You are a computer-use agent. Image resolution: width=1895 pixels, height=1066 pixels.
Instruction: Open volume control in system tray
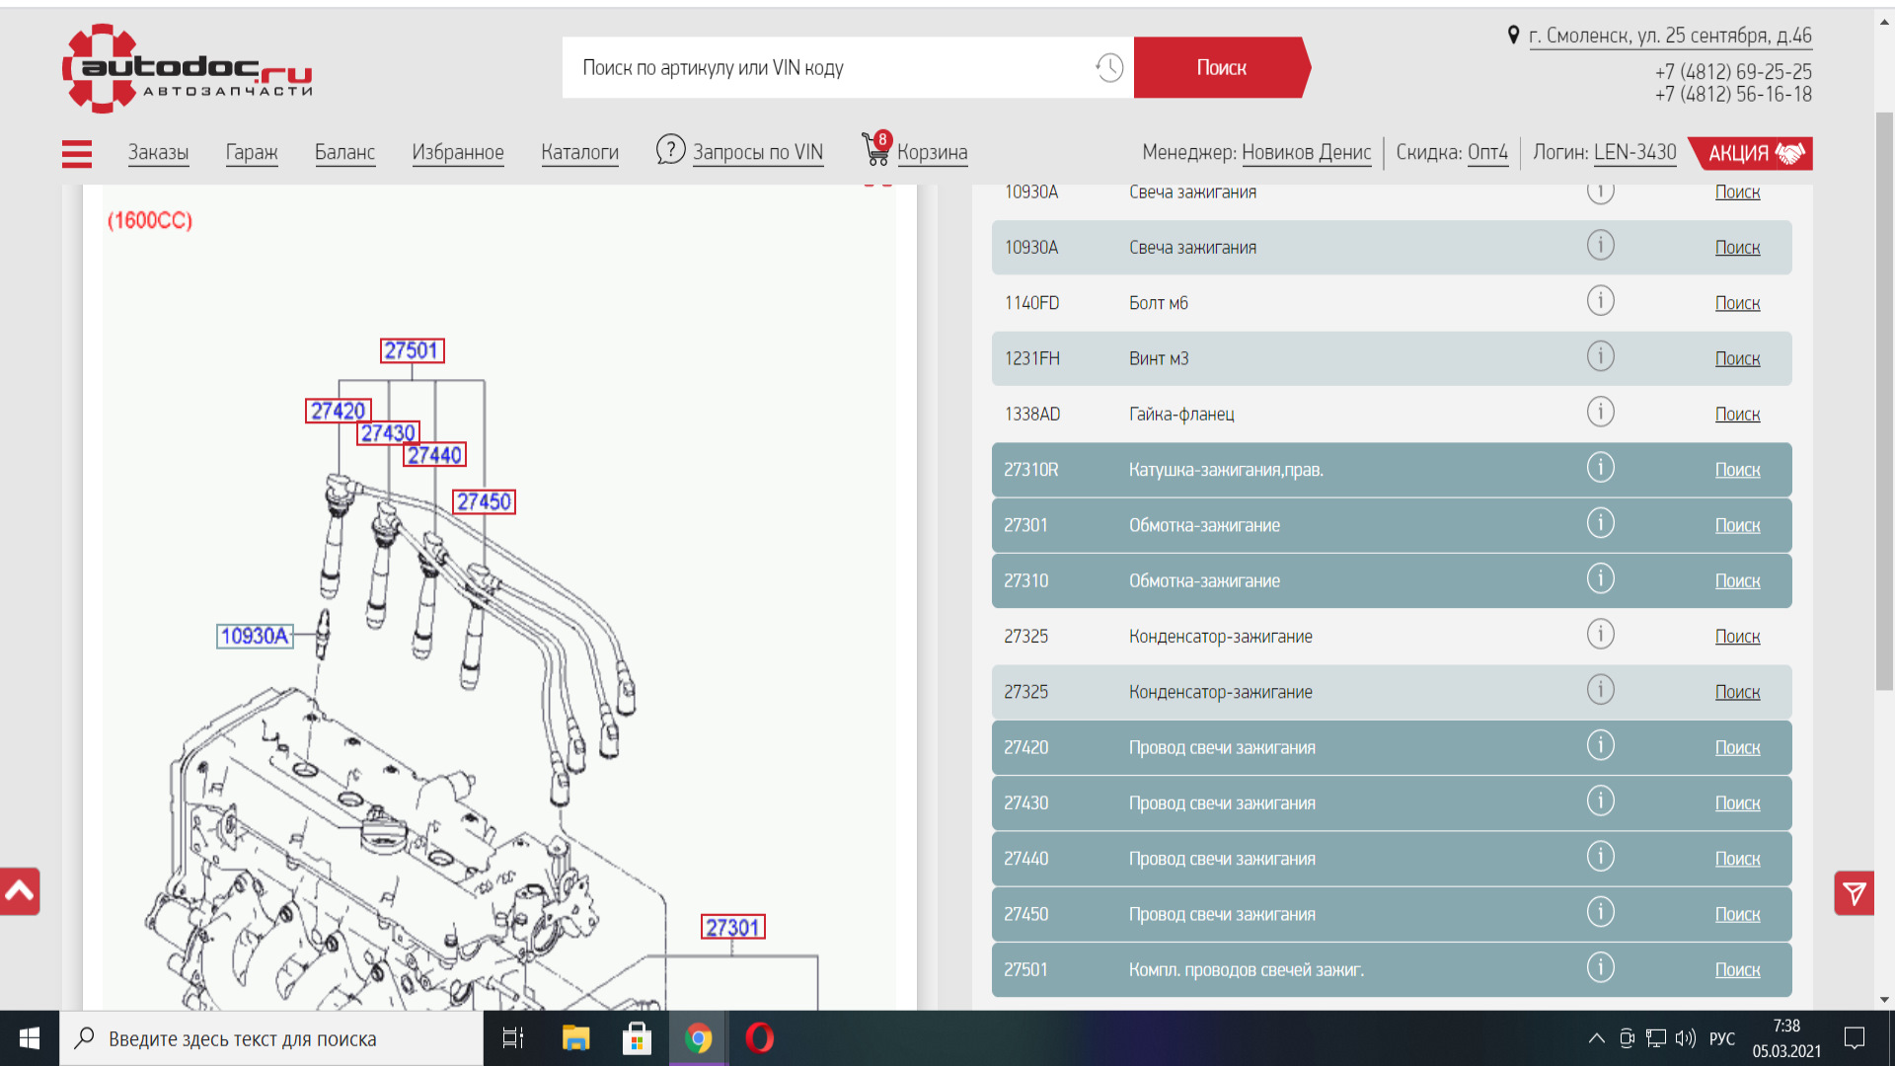(x=1685, y=1038)
